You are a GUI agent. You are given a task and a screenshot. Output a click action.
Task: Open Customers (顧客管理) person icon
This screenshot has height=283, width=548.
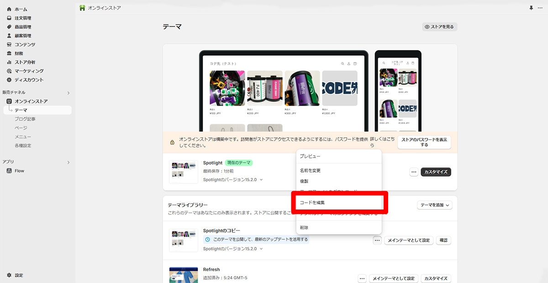coord(9,36)
